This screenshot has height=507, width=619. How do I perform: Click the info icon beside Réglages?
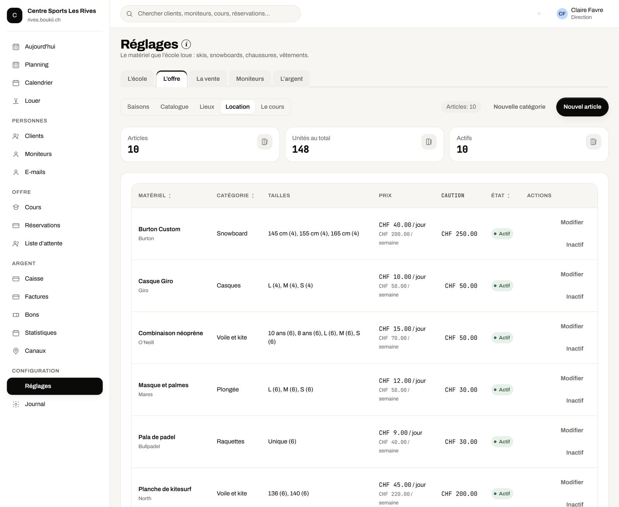click(x=186, y=44)
